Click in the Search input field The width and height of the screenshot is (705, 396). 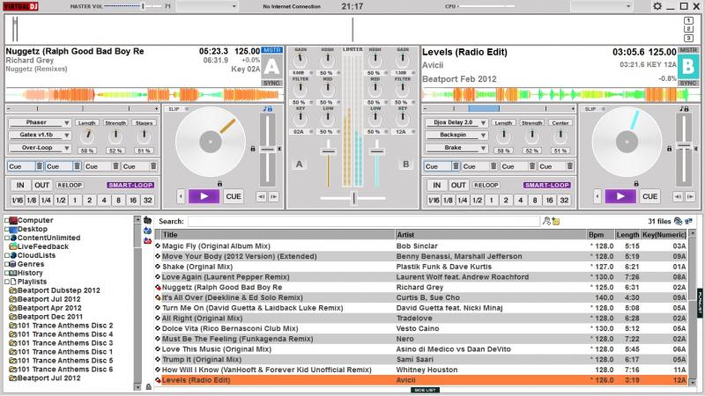coord(363,222)
